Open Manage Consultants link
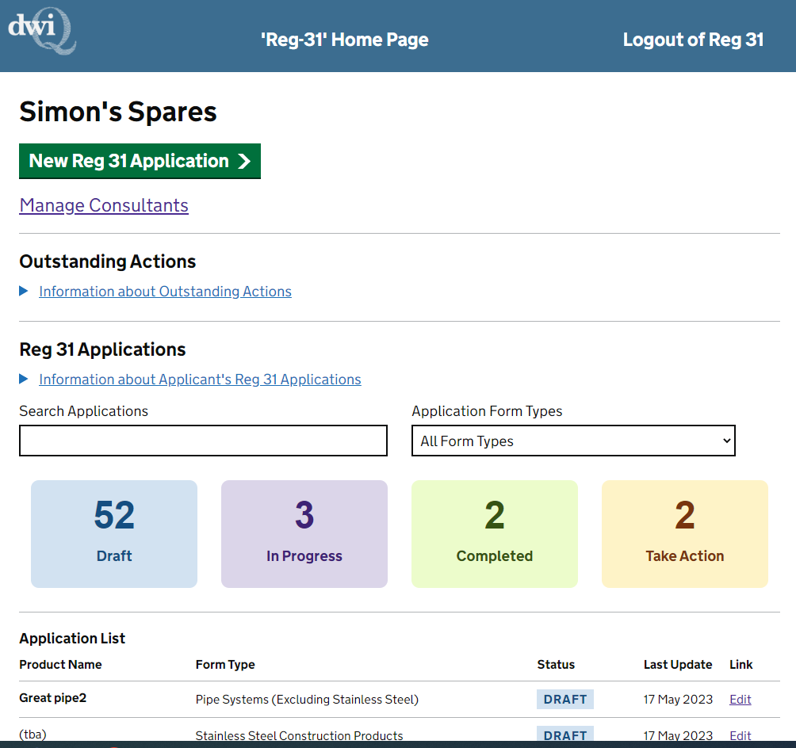The width and height of the screenshot is (796, 748). pos(104,205)
